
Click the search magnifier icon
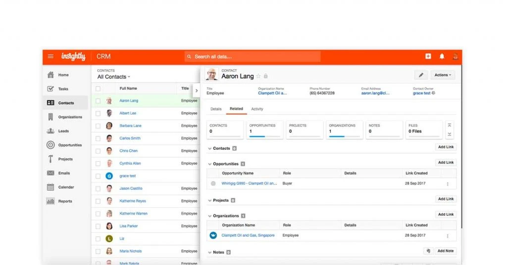189,56
